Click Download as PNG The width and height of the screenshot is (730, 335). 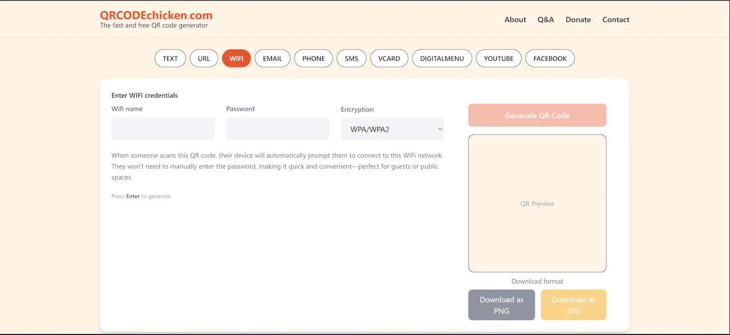pyautogui.click(x=501, y=305)
